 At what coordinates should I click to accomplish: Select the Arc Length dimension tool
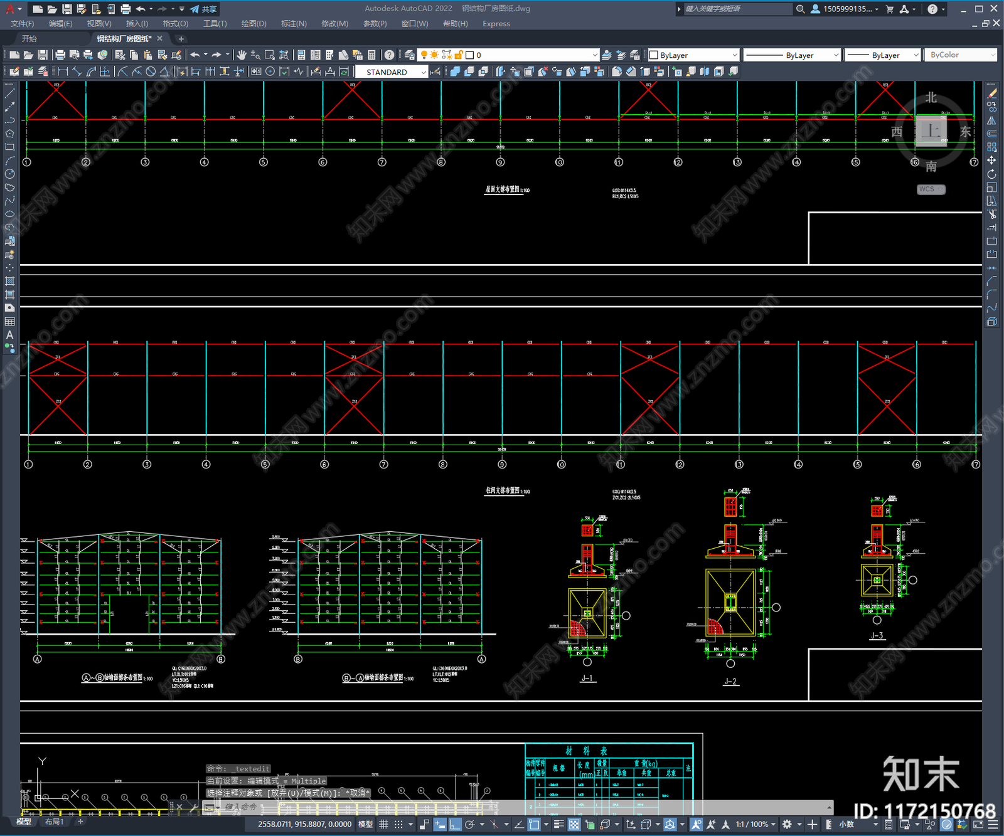tap(91, 71)
